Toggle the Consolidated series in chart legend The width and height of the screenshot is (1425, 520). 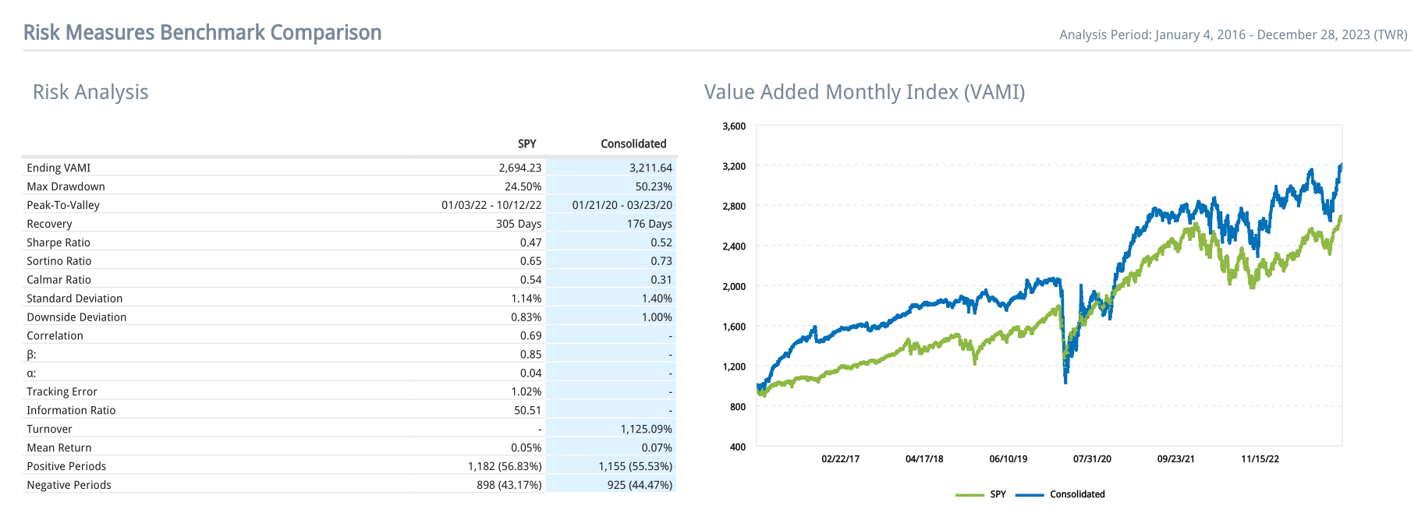coord(1076,494)
